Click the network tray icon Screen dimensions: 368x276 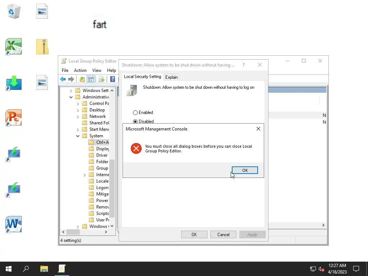(x=313, y=269)
